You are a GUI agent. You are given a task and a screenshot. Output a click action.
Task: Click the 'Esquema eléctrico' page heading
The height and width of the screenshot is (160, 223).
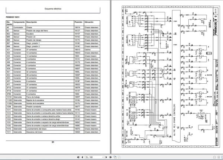[x=53, y=9]
